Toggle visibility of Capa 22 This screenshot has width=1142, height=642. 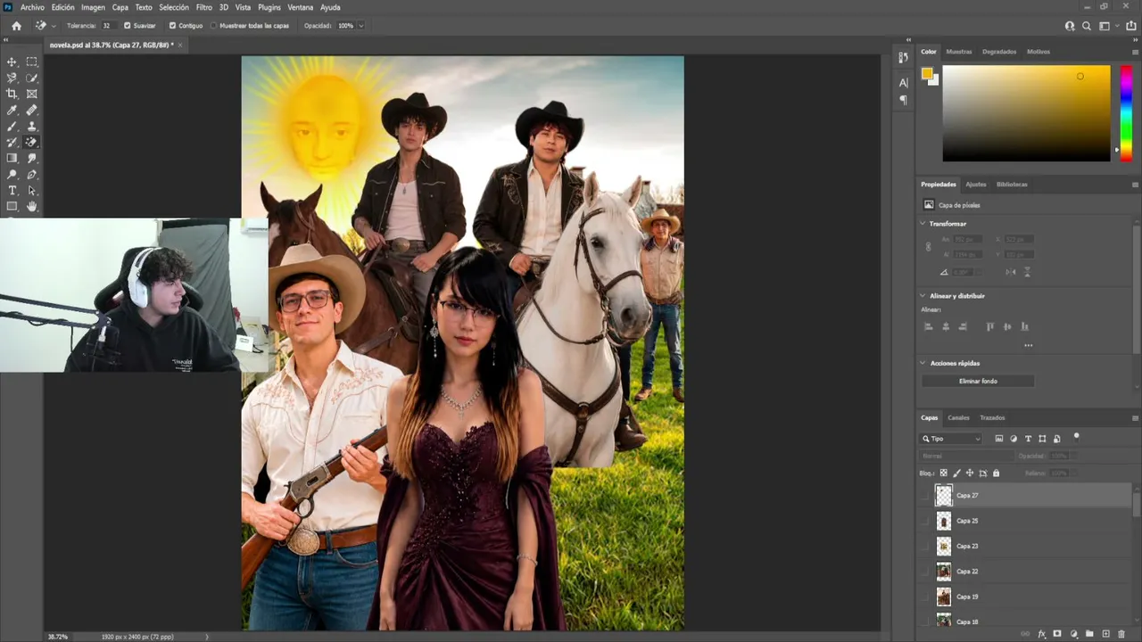tap(925, 571)
